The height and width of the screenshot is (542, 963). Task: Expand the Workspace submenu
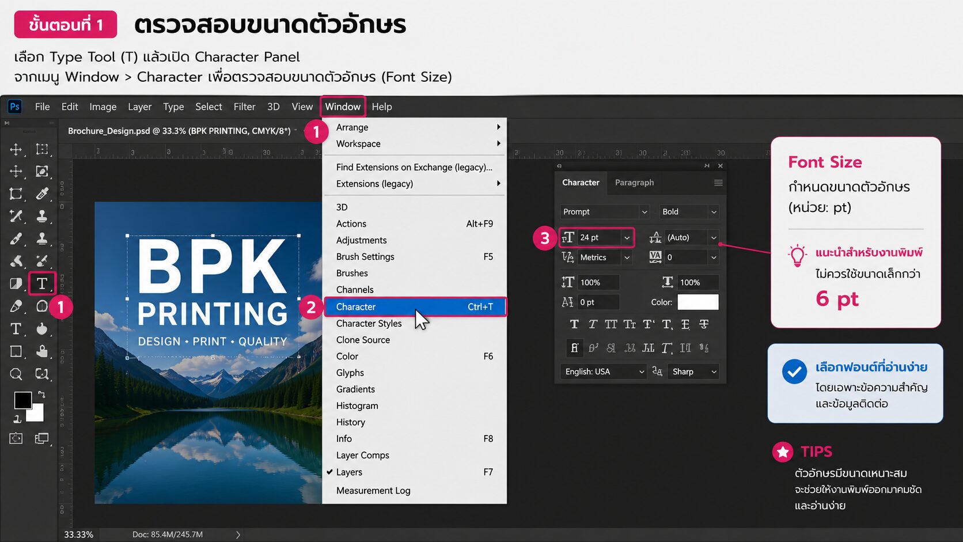click(x=415, y=144)
